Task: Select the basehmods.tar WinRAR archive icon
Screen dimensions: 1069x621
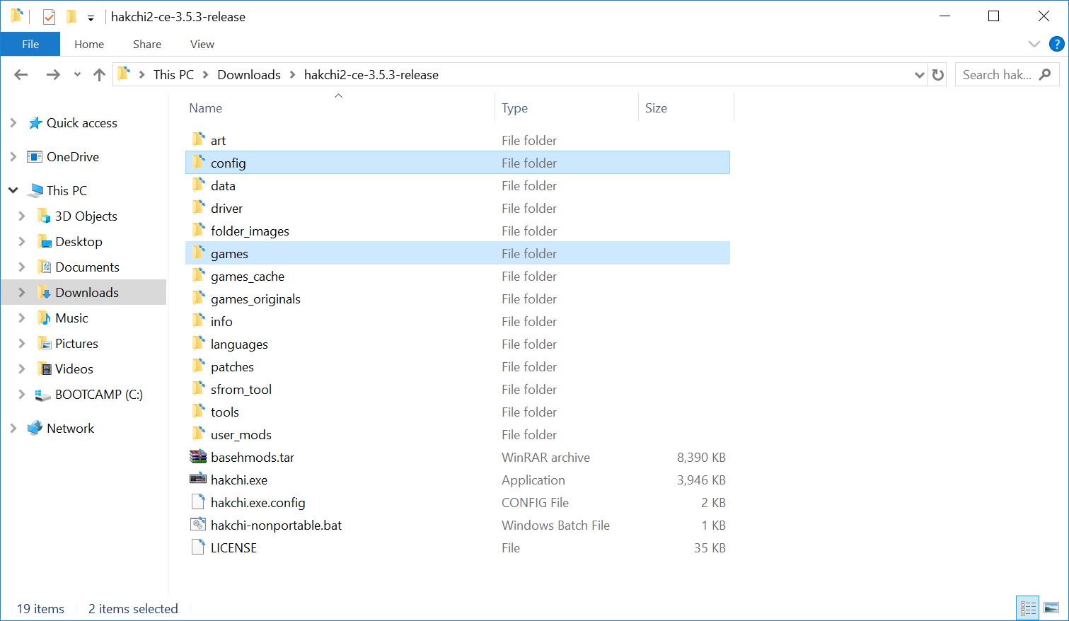Action: 198,457
